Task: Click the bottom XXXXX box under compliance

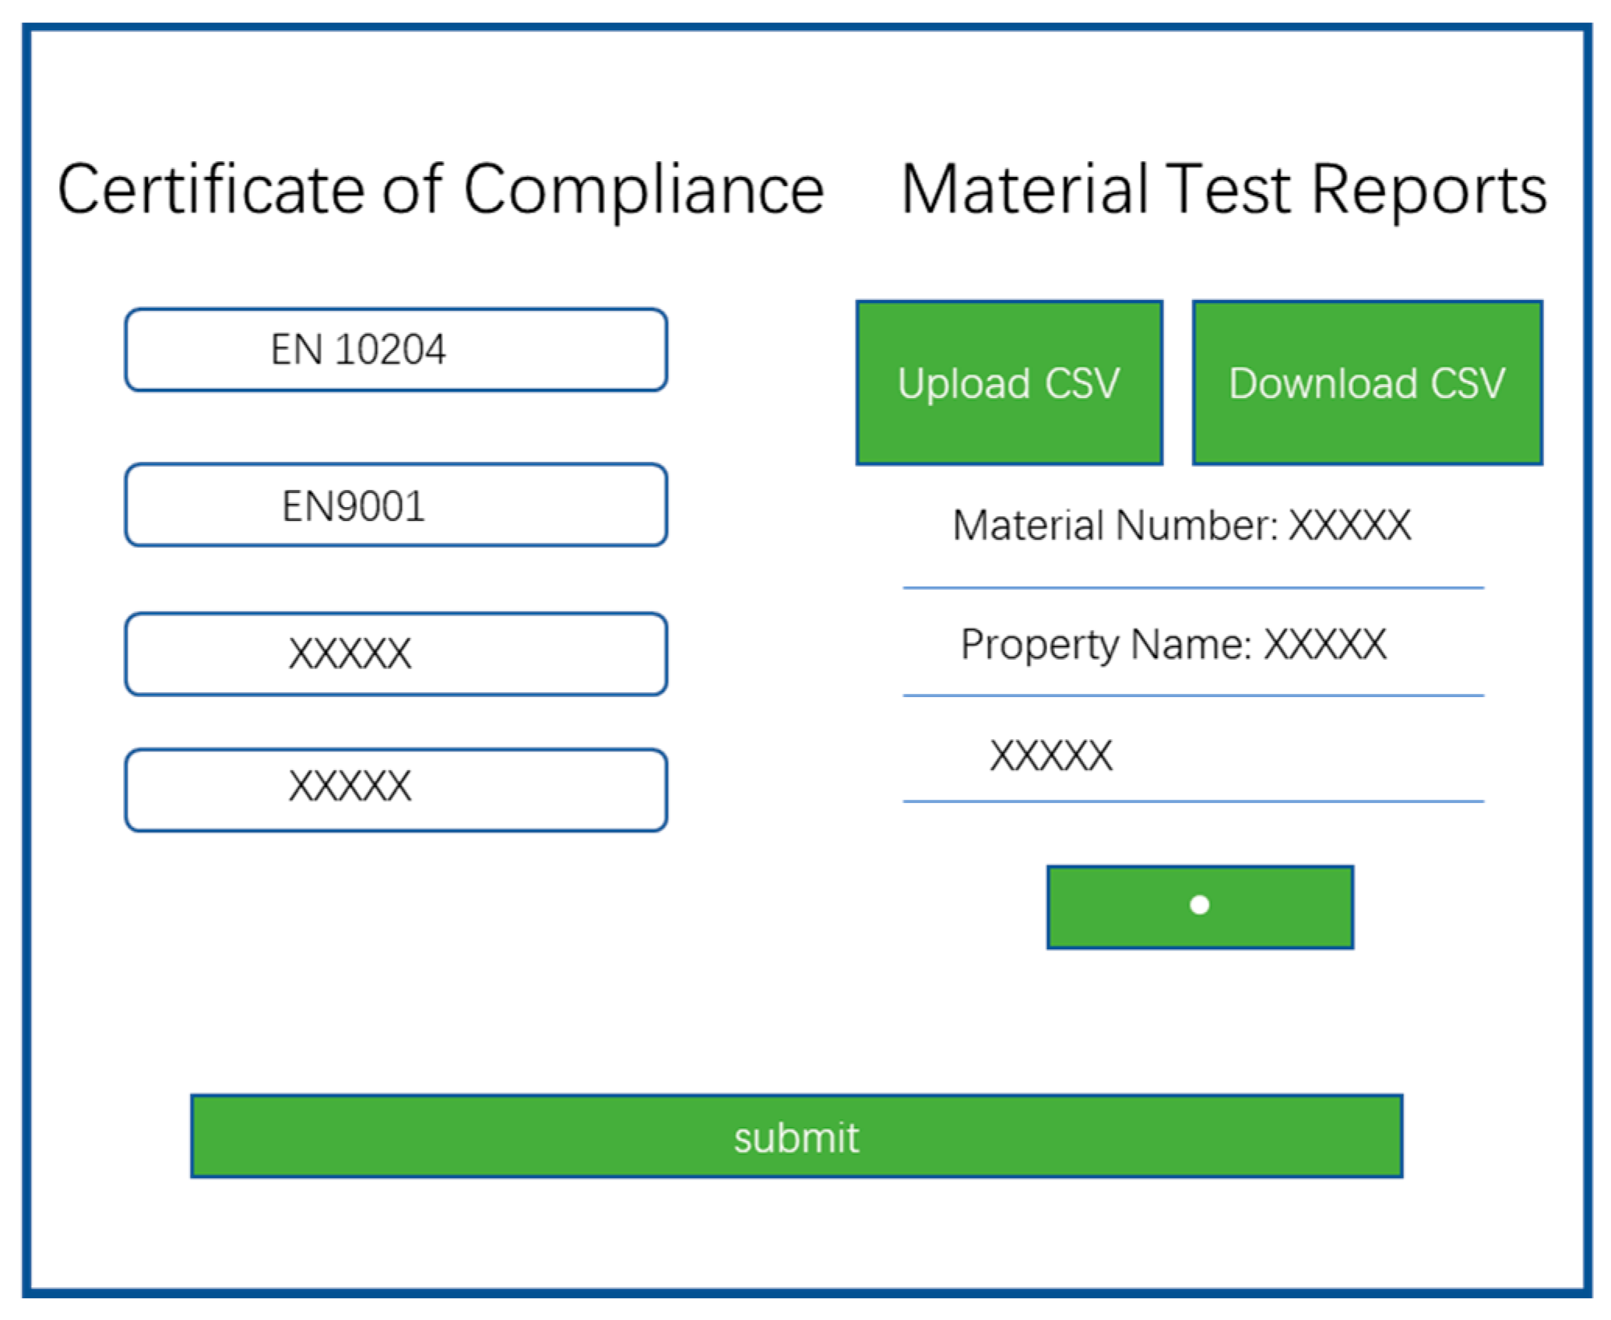Action: 396,789
